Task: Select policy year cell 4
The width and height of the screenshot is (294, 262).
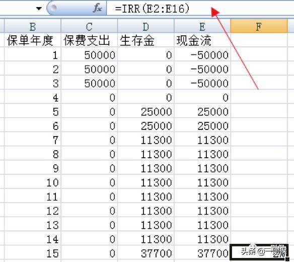Action: coord(33,96)
